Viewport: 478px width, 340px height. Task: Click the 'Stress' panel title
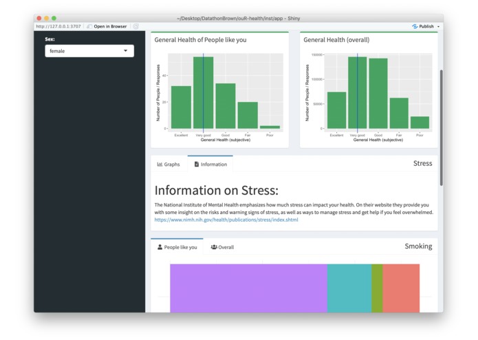tap(422, 163)
